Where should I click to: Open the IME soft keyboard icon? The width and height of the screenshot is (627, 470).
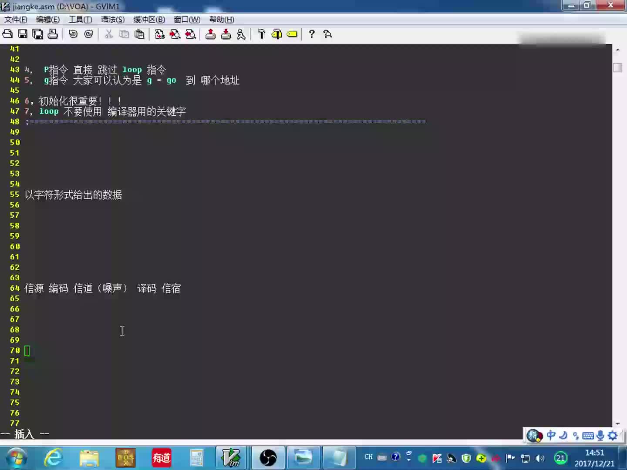pyautogui.click(x=588, y=436)
